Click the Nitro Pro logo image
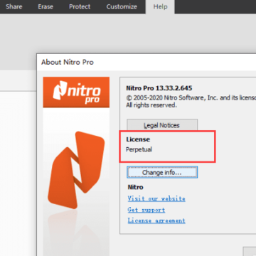 click(x=76, y=92)
